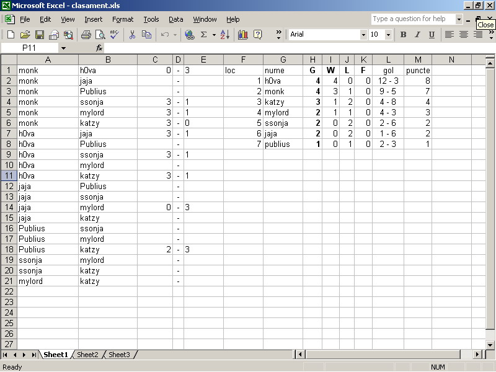
Task: Open the Edit menu
Action: (x=45, y=19)
